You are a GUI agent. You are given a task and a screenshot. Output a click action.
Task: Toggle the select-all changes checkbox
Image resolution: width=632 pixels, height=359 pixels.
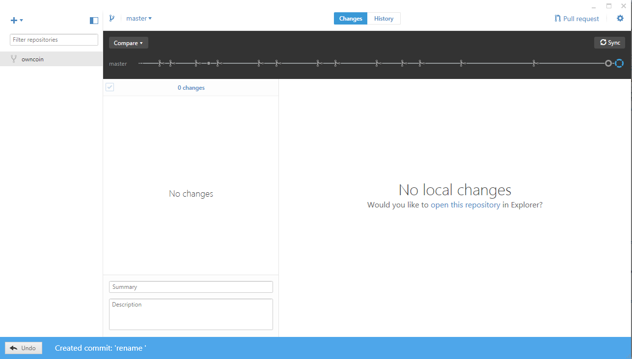110,87
